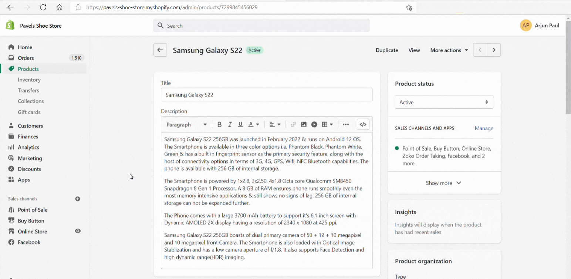Open the More actions dropdown
Viewport: 571px width, 279px height.
(449, 50)
